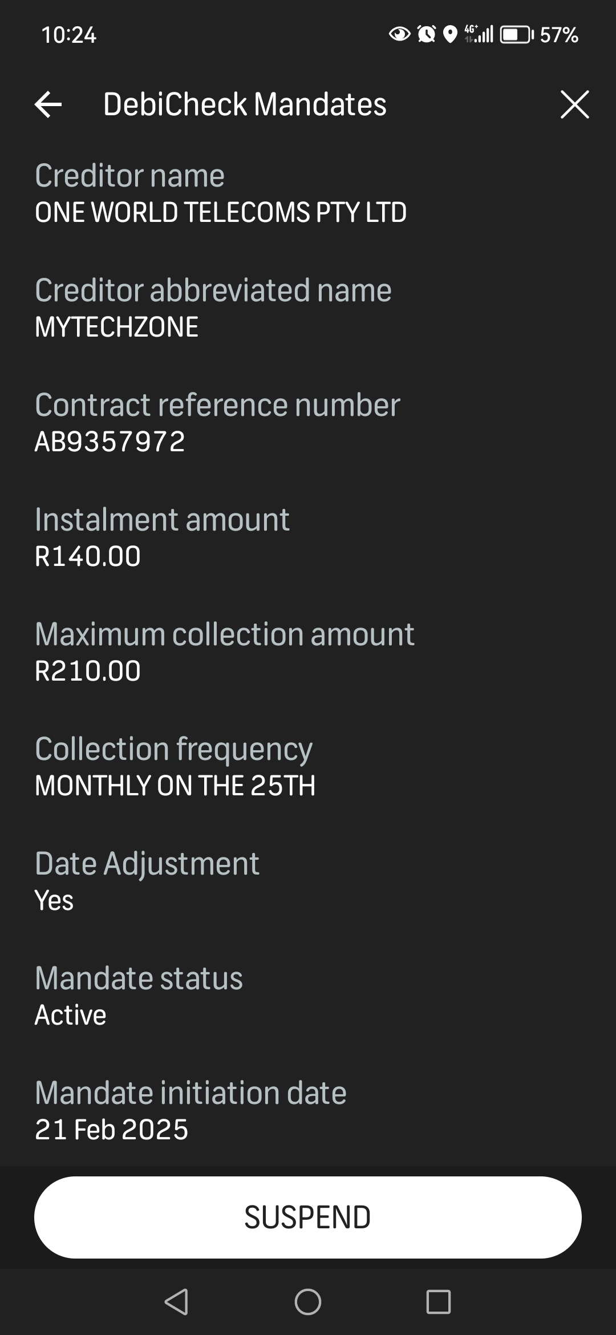The height and width of the screenshot is (1335, 616).
Task: Tap contract reference AB9357972
Action: coord(110,442)
